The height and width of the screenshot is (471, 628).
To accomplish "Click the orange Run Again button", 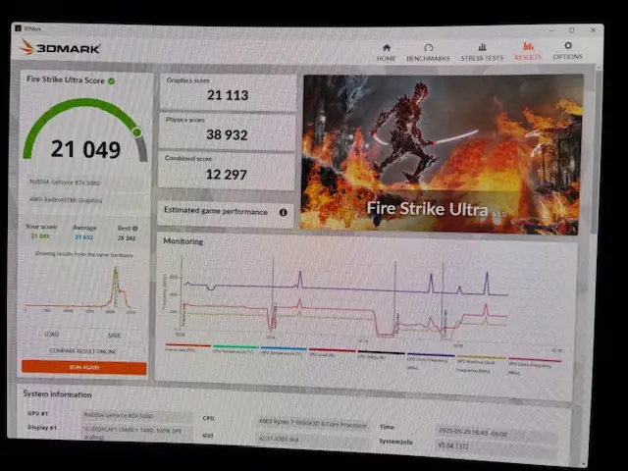I will [84, 367].
